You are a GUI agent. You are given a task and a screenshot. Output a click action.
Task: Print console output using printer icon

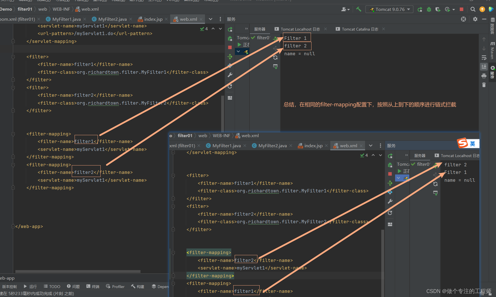(483, 76)
